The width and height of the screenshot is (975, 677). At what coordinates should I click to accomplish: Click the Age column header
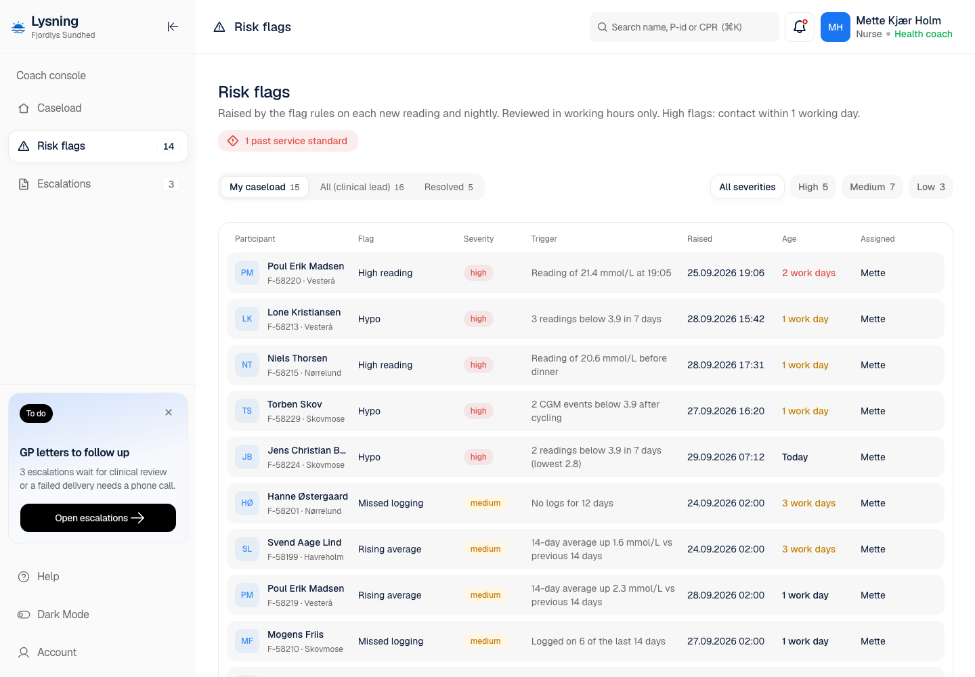pyautogui.click(x=789, y=239)
